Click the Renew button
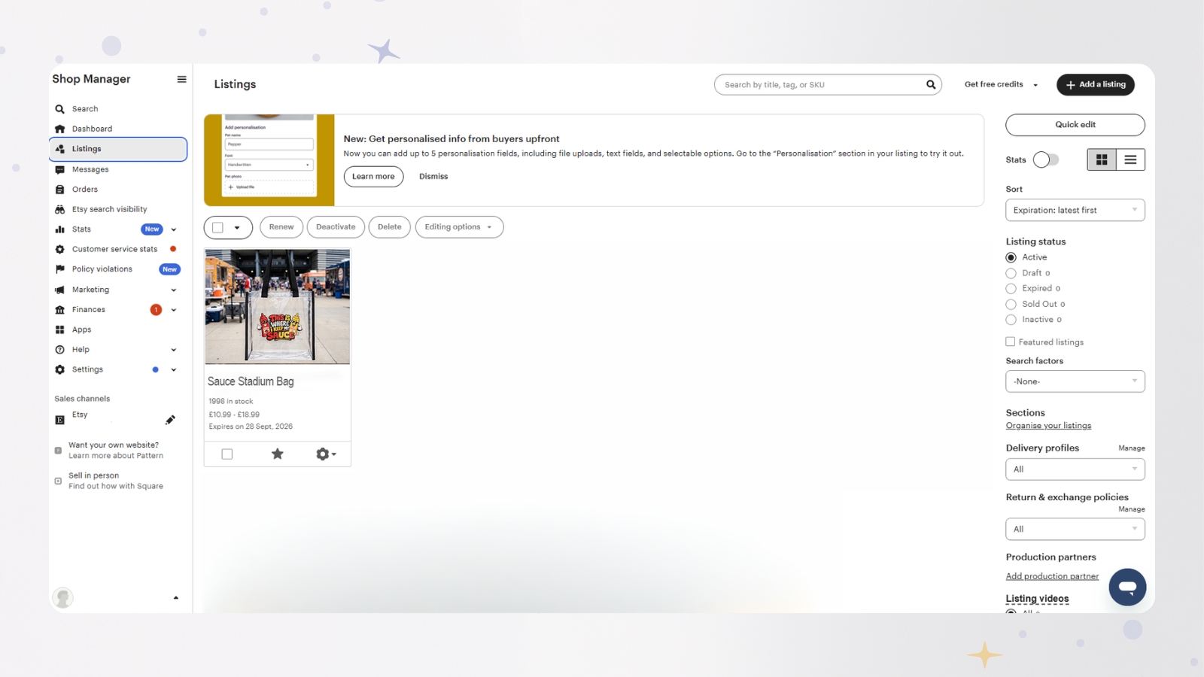This screenshot has height=677, width=1204. [281, 227]
